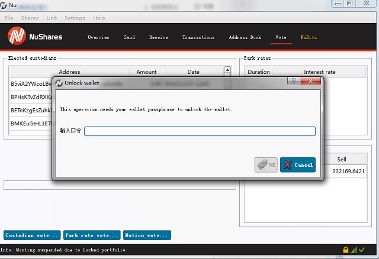Open Motion vote dialog
This screenshot has width=379, height=259.
(x=147, y=235)
